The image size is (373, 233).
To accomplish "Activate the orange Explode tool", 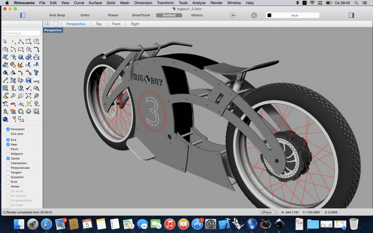I will [21, 65].
